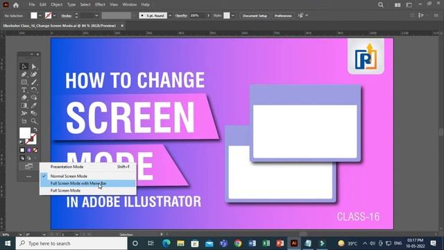The image size is (444, 250).
Task: Open the Search magnifier icon
Action: click(381, 5)
